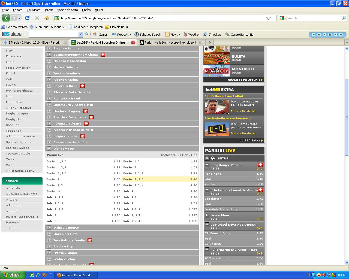This screenshot has height=279, width=349.
Task: Switch to the 3 Martie Blog tab
Action: pos(35,43)
